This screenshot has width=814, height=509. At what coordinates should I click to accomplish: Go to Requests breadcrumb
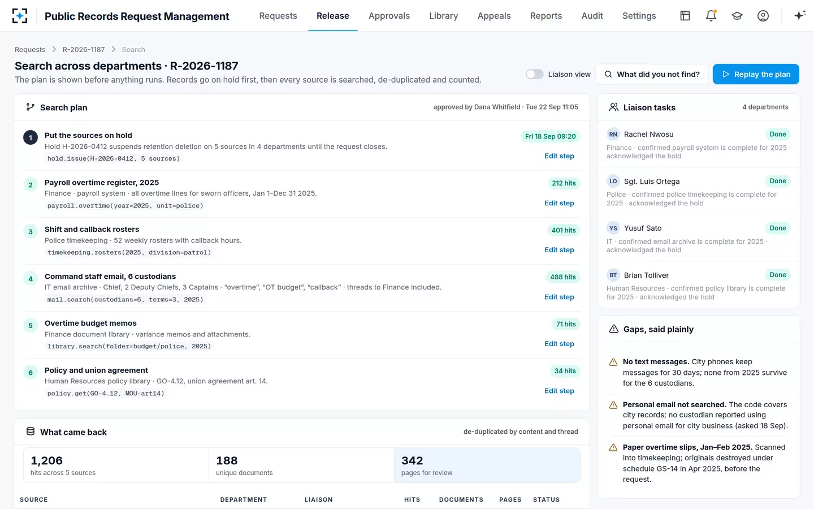pyautogui.click(x=30, y=50)
